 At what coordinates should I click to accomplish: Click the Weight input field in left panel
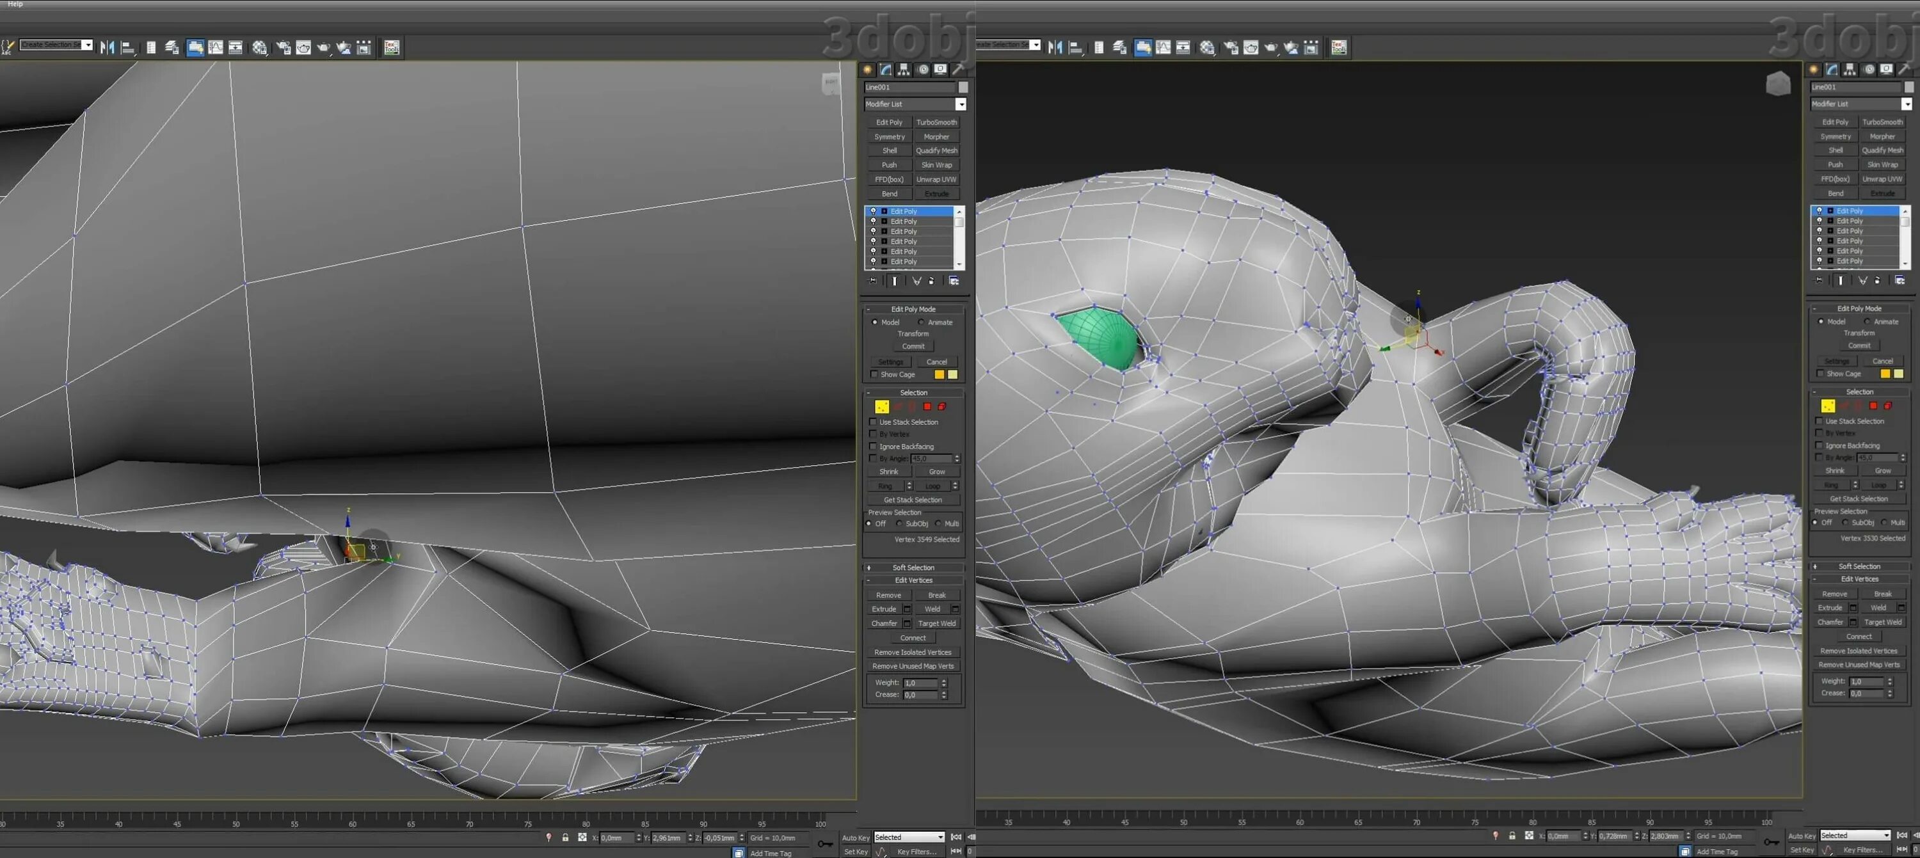920,683
